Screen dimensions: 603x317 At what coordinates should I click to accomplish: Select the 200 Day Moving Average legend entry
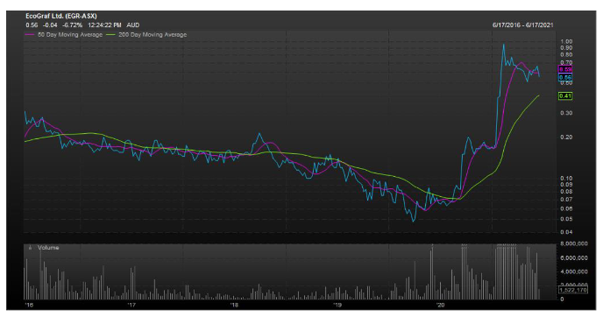pos(146,34)
